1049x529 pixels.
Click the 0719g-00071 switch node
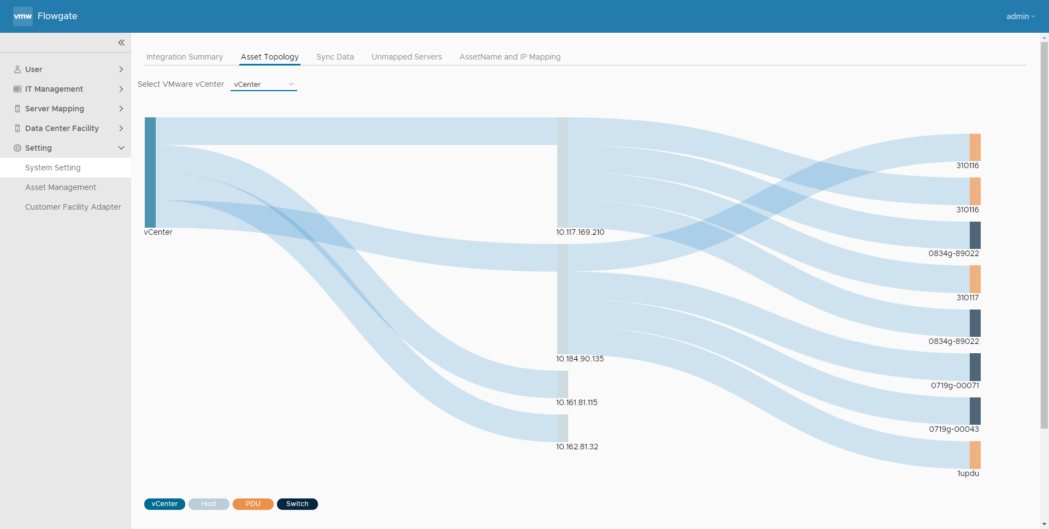coord(975,367)
